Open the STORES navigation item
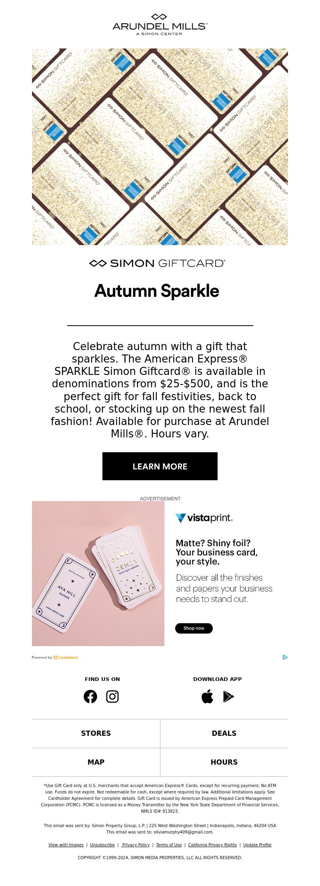Viewport: 320px width, 886px height. [96, 733]
